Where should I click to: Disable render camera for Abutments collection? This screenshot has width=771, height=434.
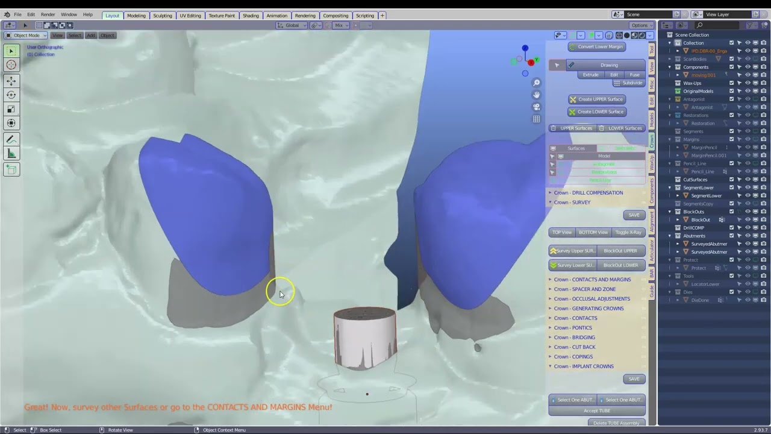[x=763, y=236]
